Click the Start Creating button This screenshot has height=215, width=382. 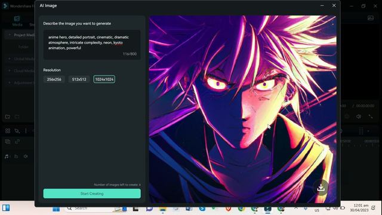[92, 193]
